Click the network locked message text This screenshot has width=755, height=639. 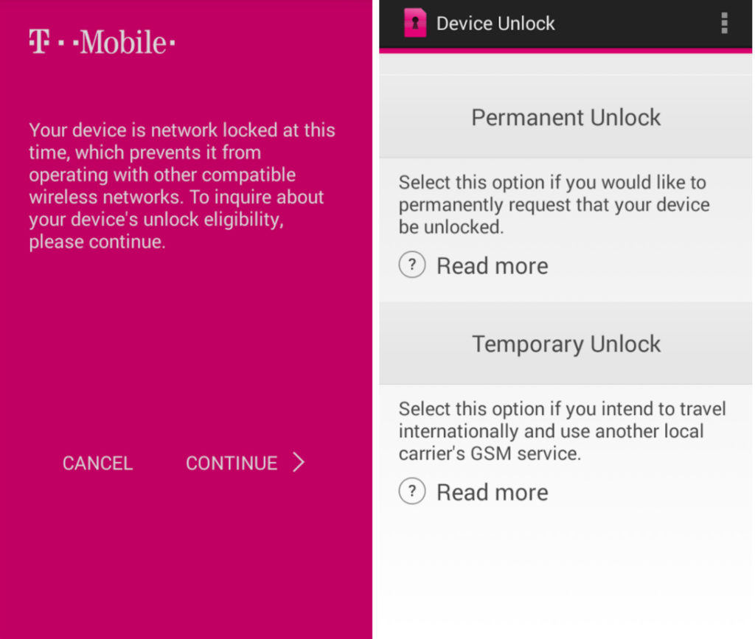[x=182, y=186]
